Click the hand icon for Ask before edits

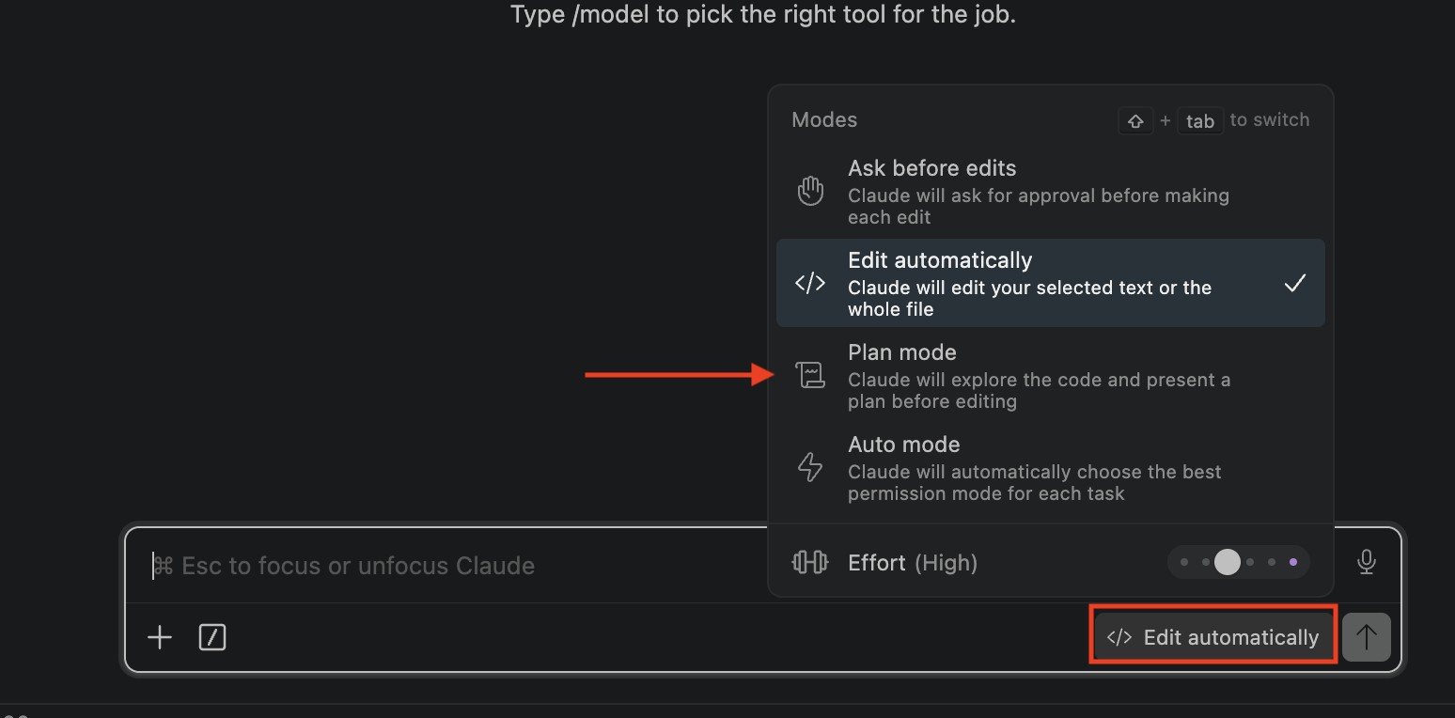(x=810, y=191)
